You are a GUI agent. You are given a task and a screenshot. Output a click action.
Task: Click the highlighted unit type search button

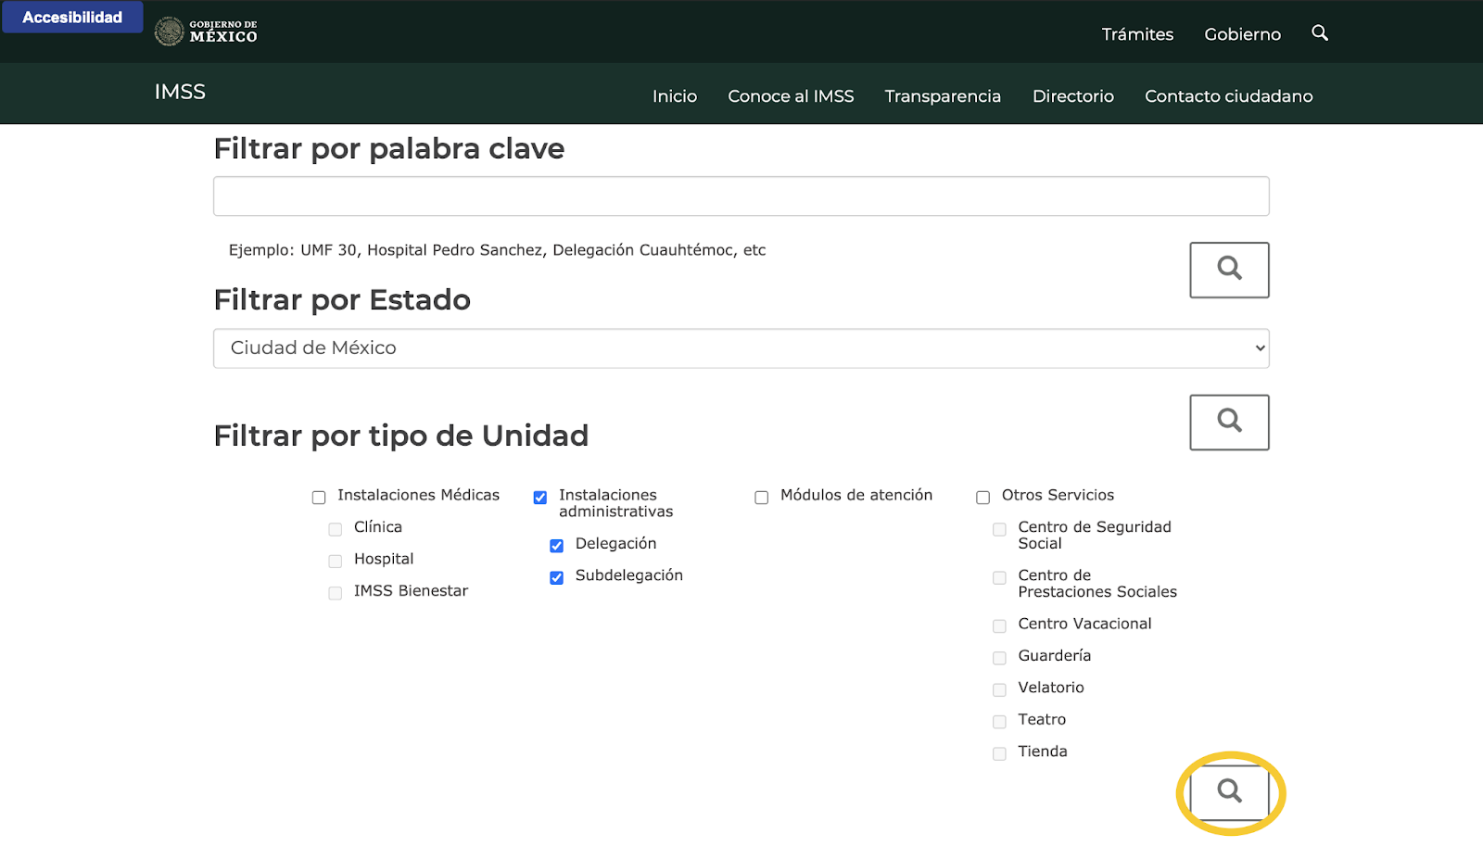click(1229, 791)
